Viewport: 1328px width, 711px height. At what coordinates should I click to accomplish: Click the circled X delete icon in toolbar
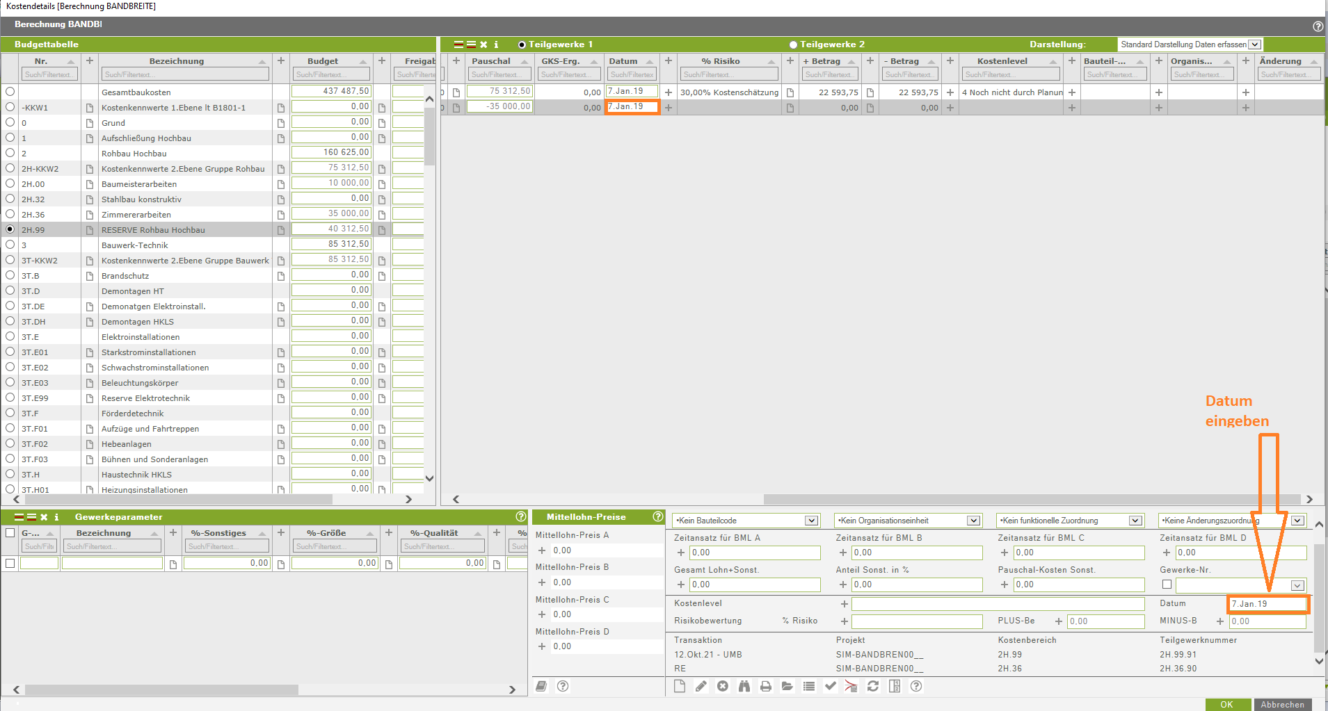coord(722,686)
